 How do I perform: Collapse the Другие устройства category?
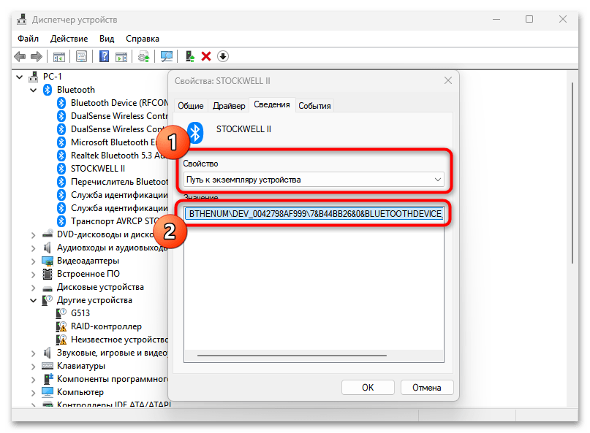(34, 301)
